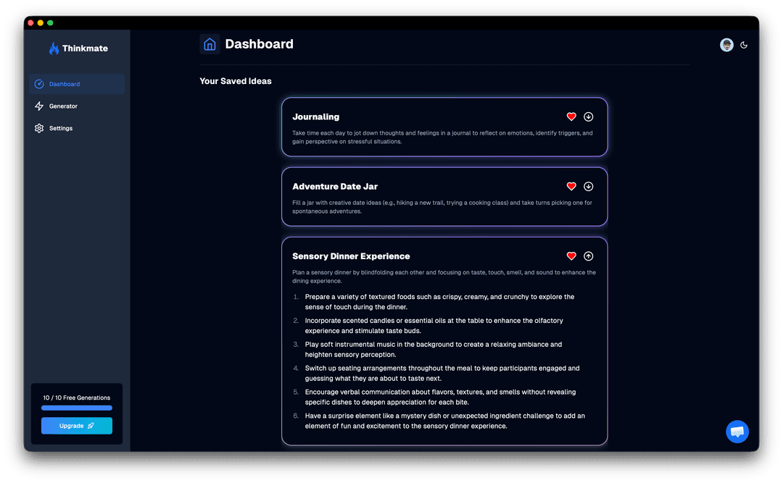Click the Upgrade button
Screen dimensions: 783x483
[76, 426]
